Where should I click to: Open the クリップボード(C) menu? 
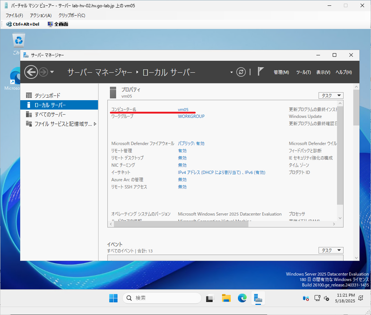(x=72, y=16)
